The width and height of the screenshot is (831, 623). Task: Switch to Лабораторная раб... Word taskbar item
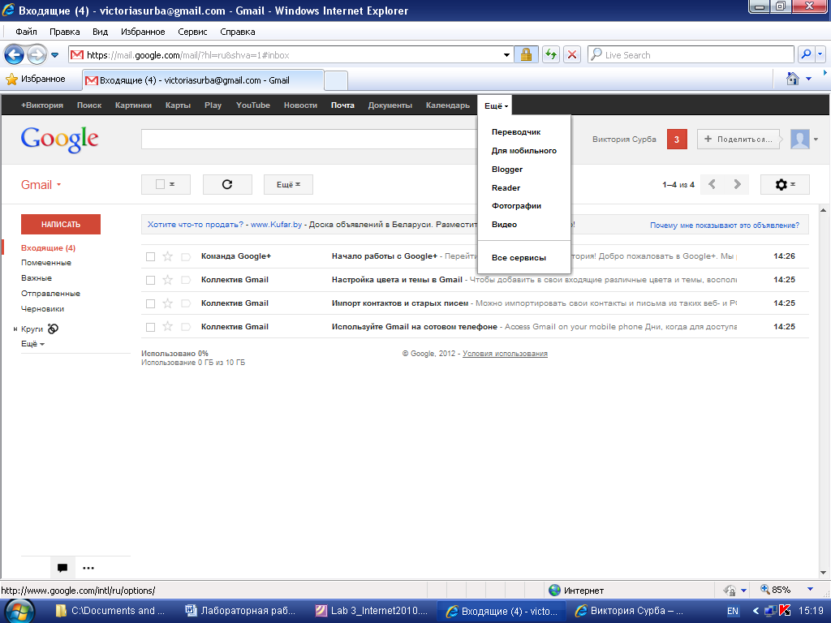[241, 611]
